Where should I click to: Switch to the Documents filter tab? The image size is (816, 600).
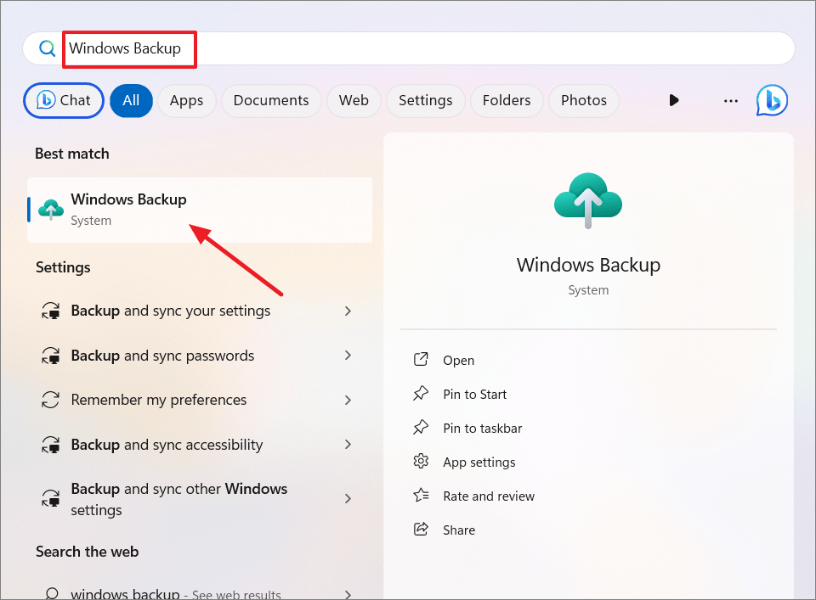click(270, 100)
